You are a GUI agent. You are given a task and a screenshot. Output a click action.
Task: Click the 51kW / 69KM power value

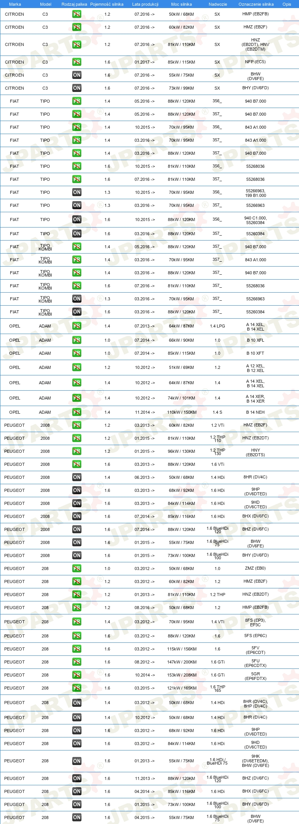182,368
